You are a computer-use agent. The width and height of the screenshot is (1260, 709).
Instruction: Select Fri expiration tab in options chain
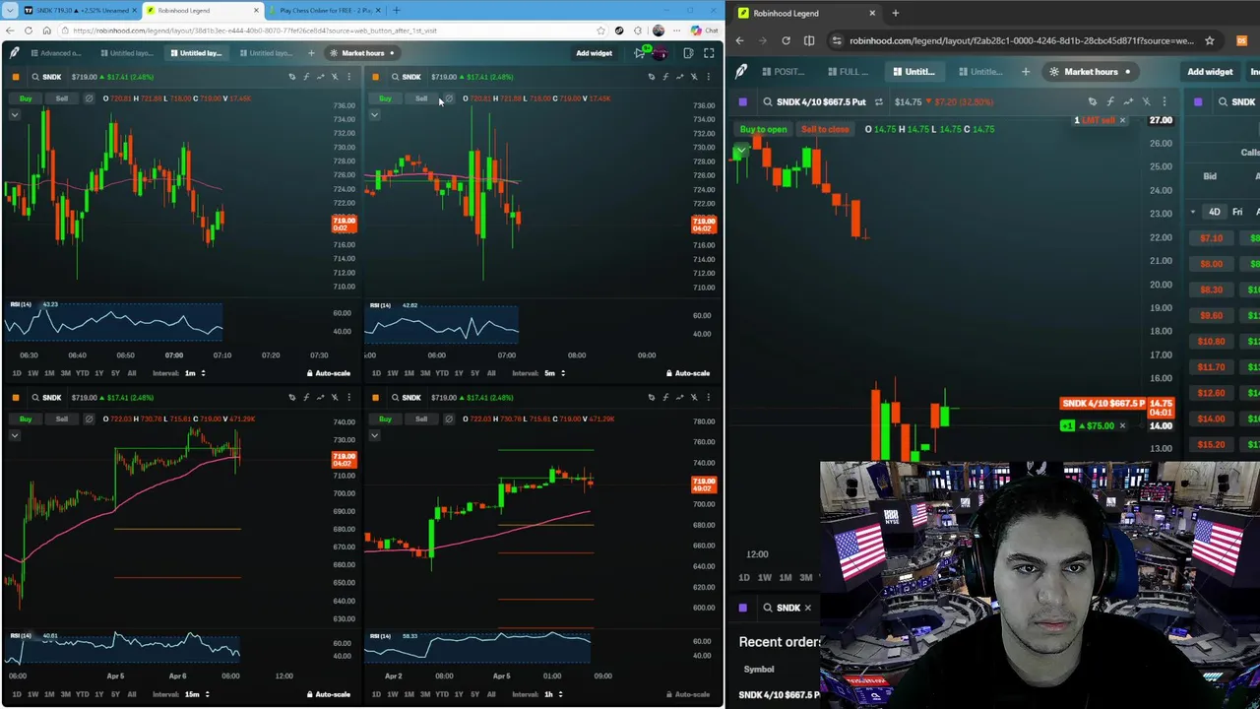[x=1237, y=212]
